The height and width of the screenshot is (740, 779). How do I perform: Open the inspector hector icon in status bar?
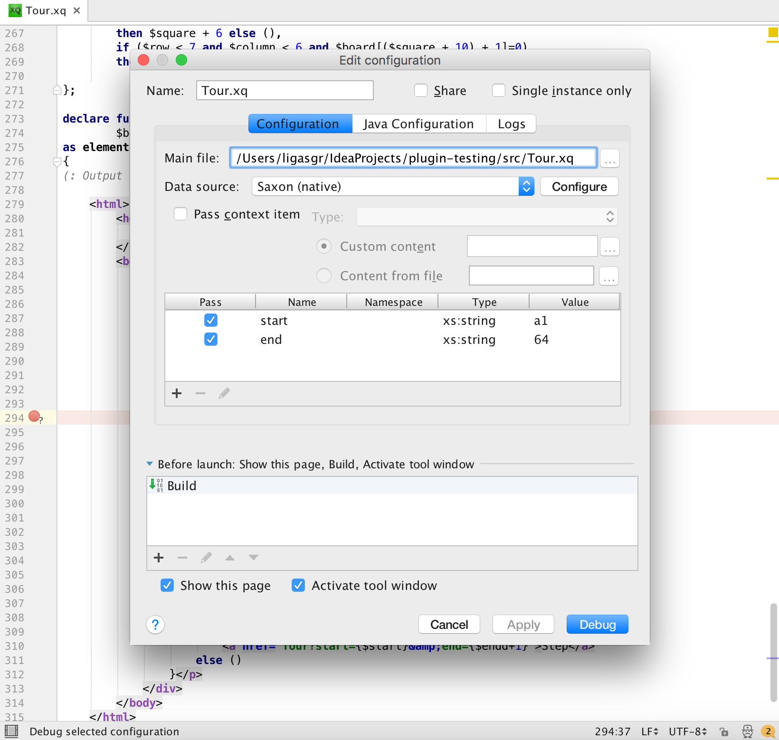[747, 731]
